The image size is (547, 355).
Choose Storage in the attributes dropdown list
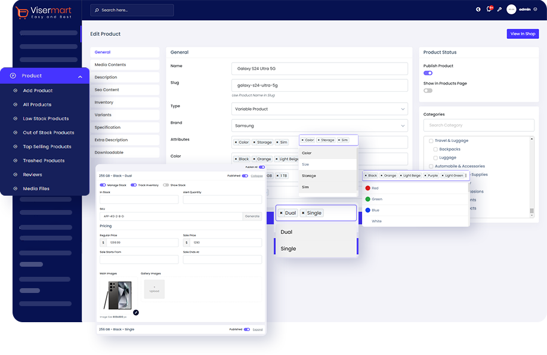point(327,176)
